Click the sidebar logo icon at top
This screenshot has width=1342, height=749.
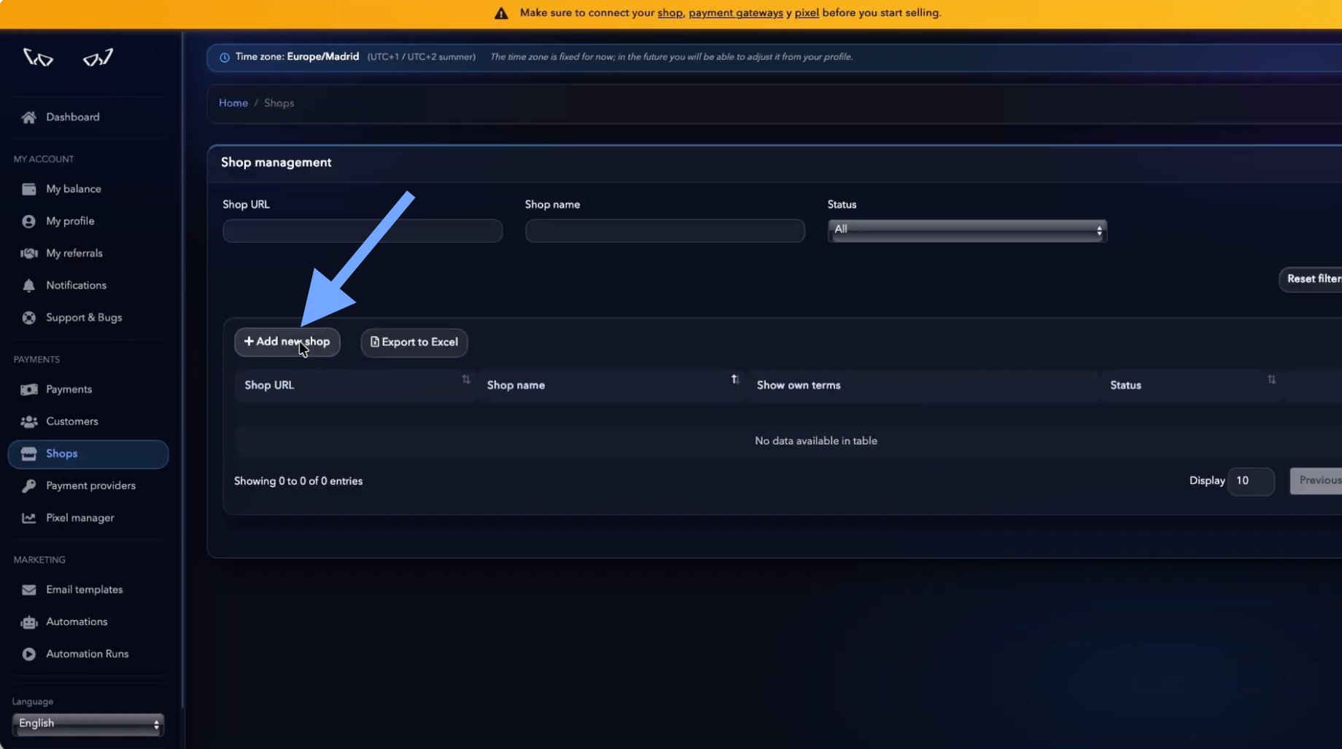[38, 57]
